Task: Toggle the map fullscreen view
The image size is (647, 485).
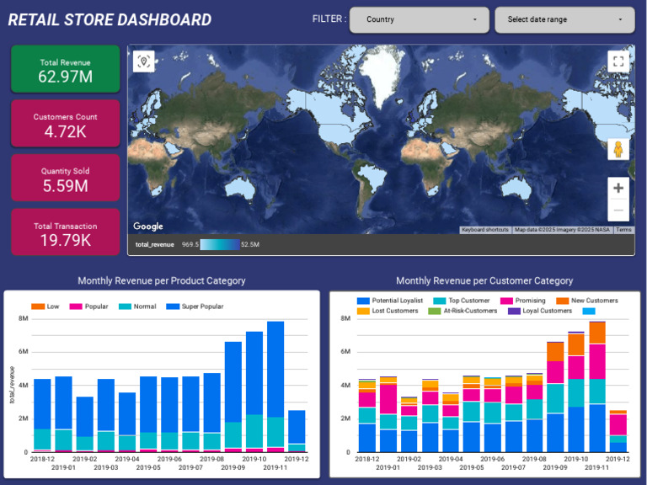Action: tap(618, 61)
